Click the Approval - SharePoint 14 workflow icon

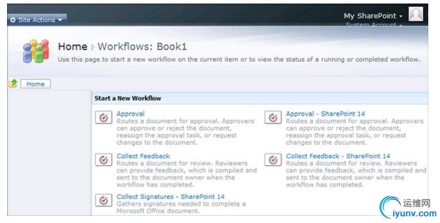[x=273, y=118]
